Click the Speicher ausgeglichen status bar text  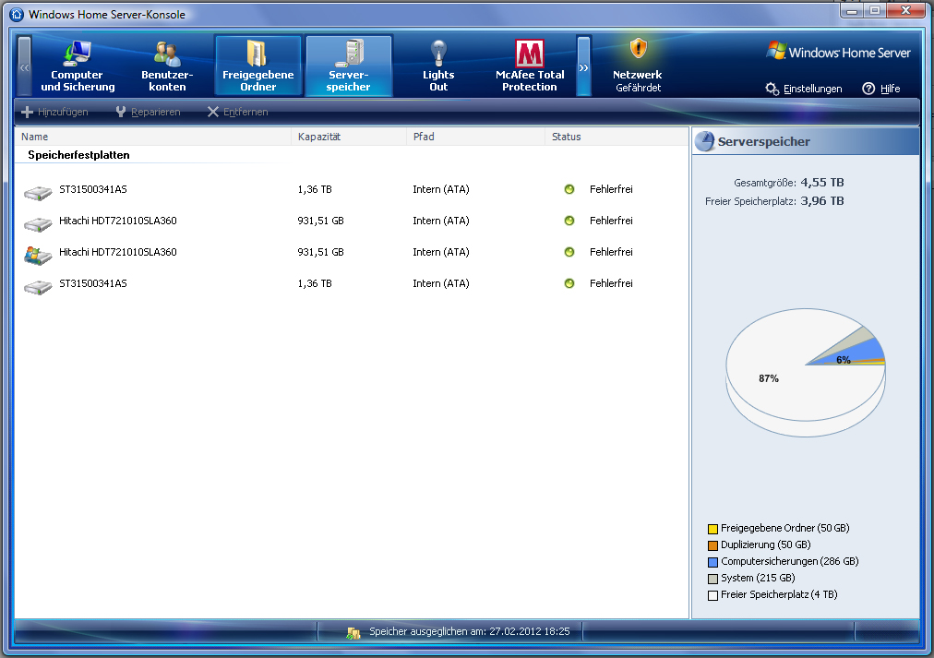(x=470, y=631)
